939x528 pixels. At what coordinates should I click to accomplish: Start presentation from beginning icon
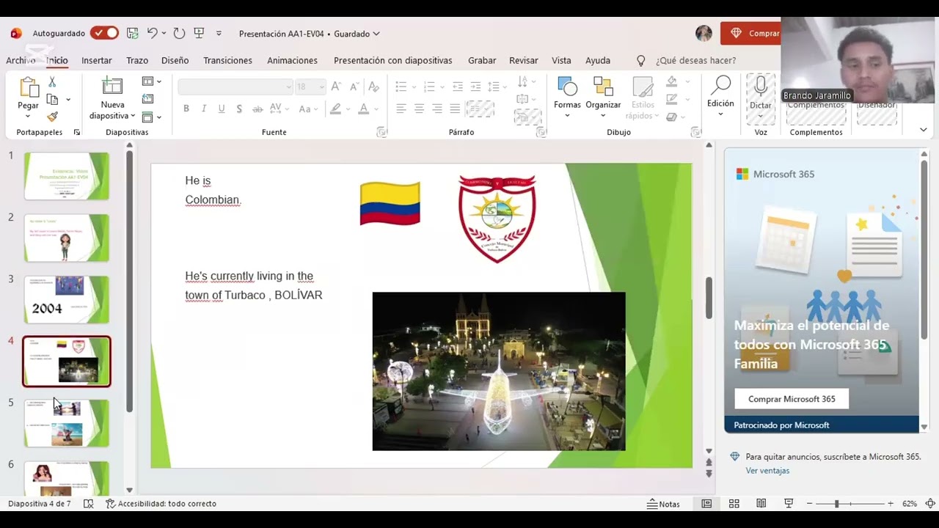click(x=199, y=33)
